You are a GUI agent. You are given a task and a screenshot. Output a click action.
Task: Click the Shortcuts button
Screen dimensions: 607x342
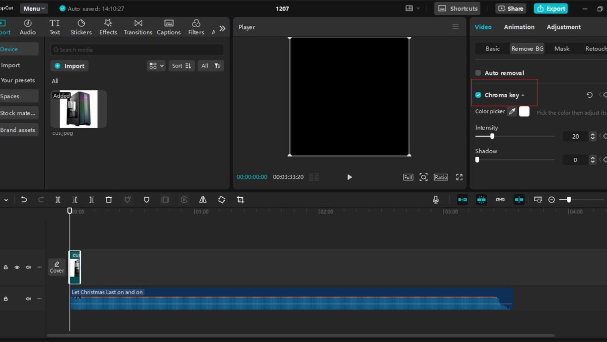click(x=457, y=9)
